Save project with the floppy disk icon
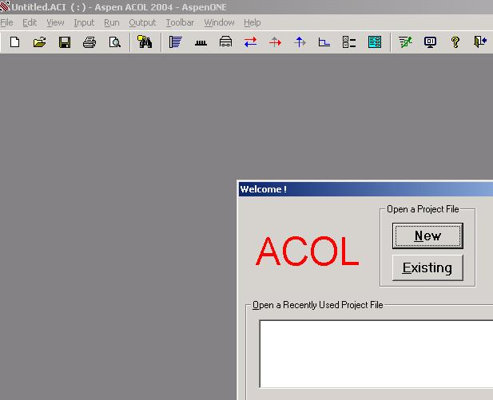The image size is (493, 400). click(65, 42)
